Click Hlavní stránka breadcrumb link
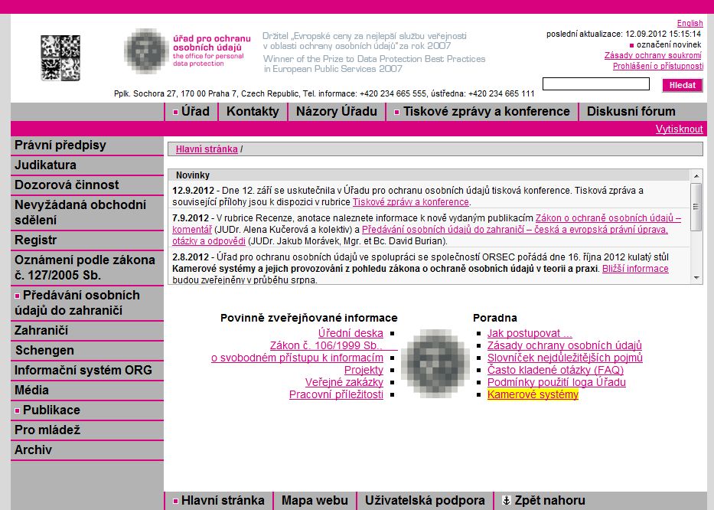 point(207,149)
